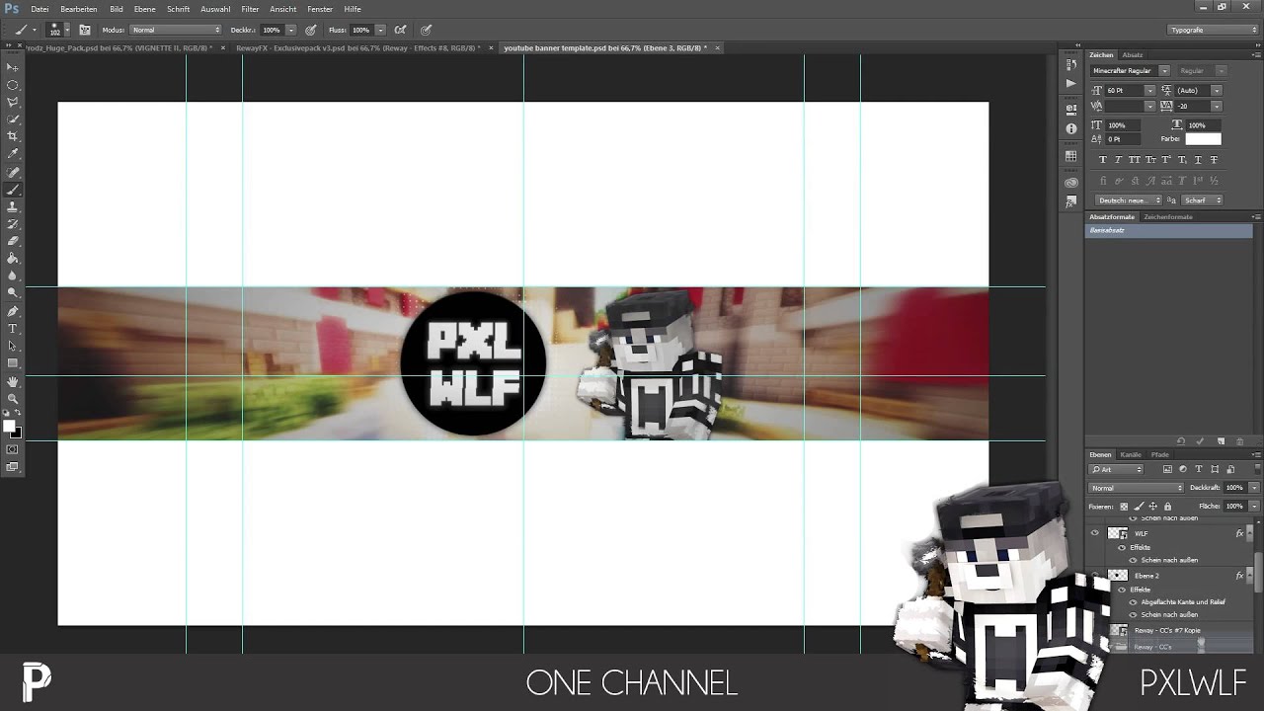
Task: Toggle Schein nach außen effect under Ebene 2
Action: [x=1133, y=614]
